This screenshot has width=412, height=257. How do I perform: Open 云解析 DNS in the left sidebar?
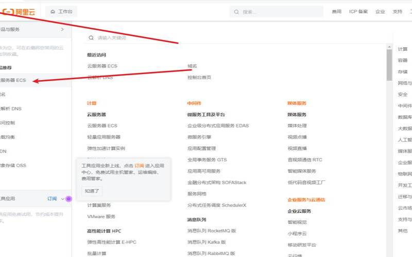(11, 108)
